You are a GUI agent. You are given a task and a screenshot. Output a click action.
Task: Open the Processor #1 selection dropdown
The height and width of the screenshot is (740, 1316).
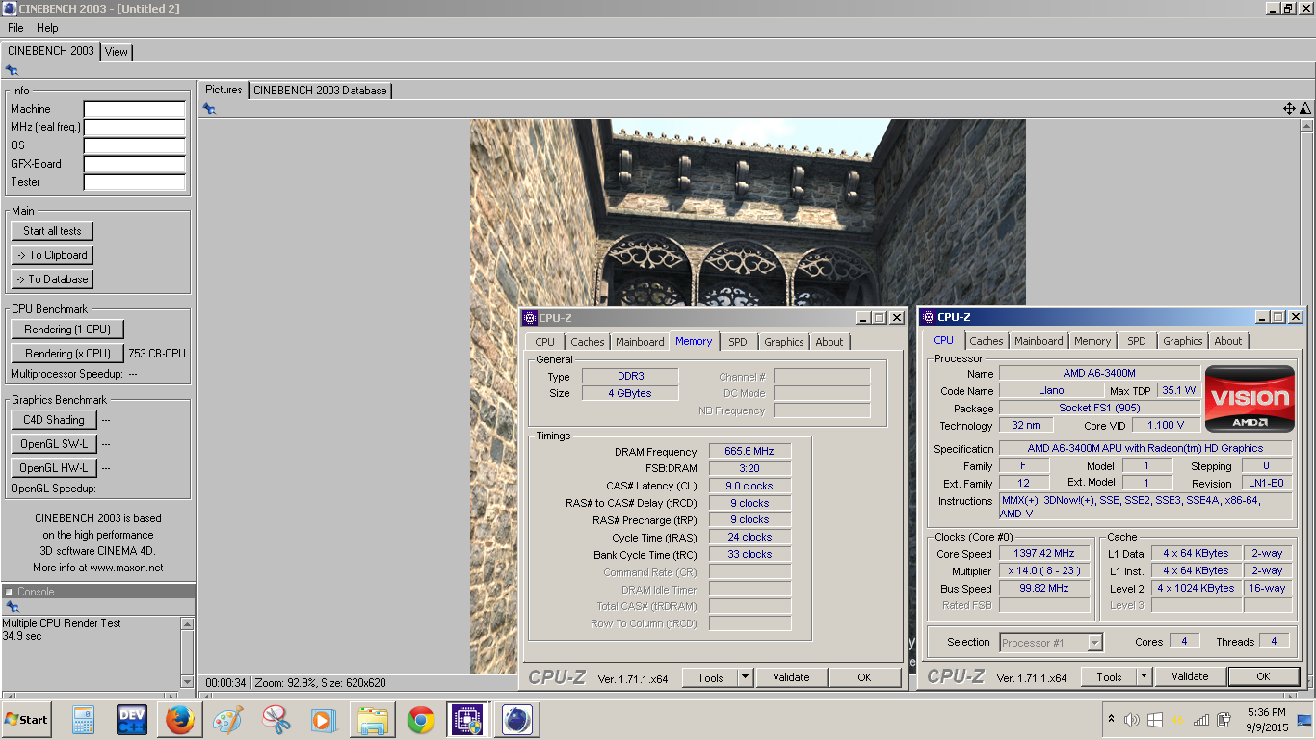click(1051, 643)
